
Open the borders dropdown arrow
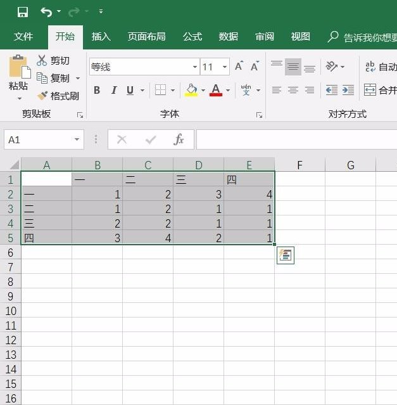(x=173, y=91)
